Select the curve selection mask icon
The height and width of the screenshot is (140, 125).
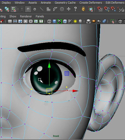[x=55, y=9]
